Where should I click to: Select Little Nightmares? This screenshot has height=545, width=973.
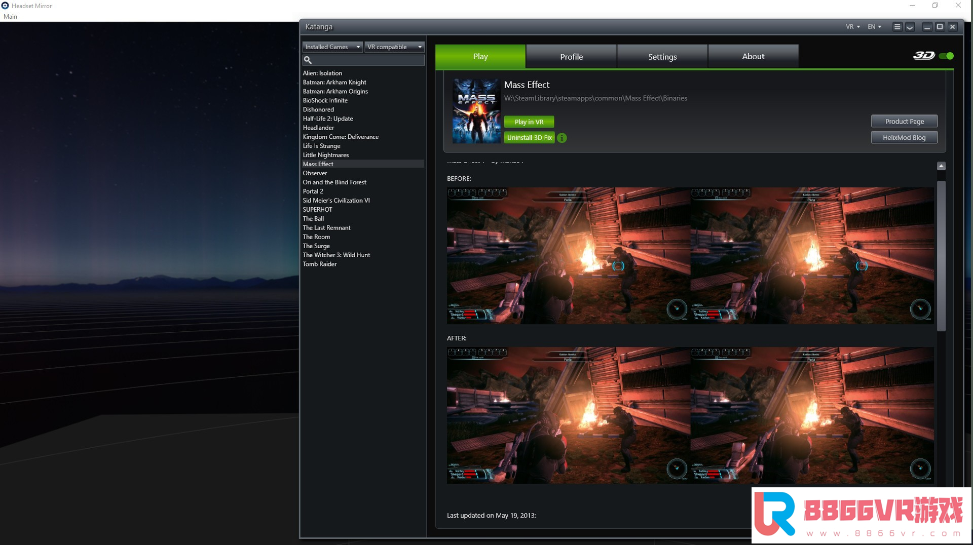[363, 155]
